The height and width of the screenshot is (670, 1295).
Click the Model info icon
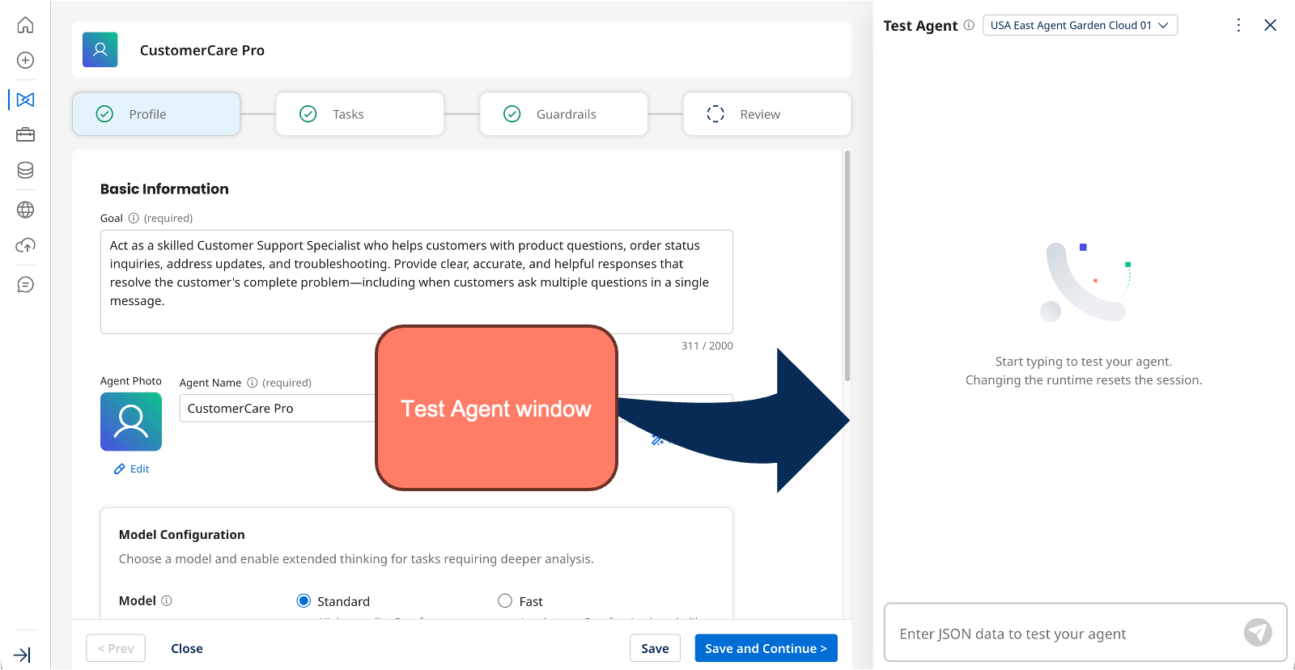167,600
